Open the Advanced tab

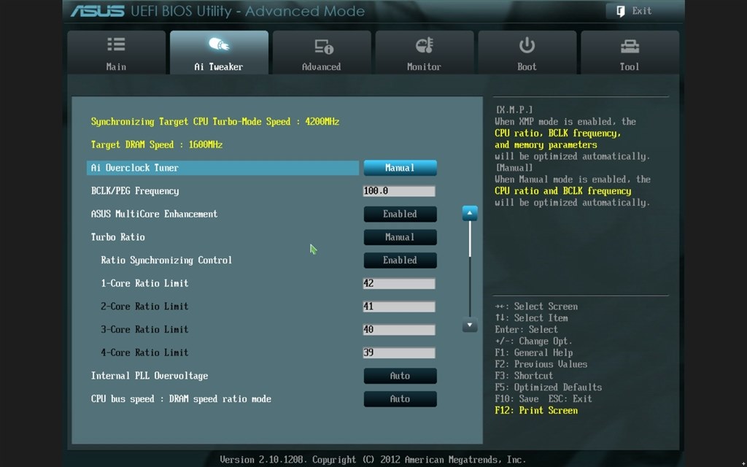click(x=322, y=53)
